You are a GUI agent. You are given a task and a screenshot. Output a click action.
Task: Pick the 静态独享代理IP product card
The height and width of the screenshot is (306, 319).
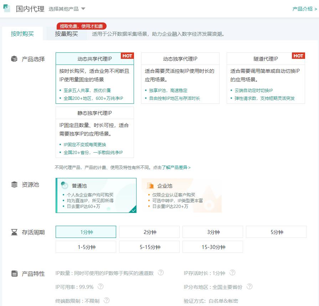tap(95, 132)
